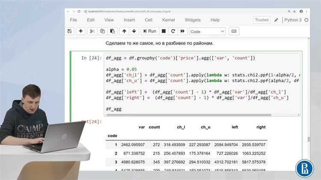
Task: Click the 'count' column header
Action: point(155,127)
